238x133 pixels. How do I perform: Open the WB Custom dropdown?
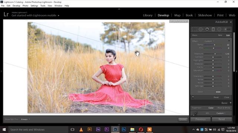221,113
